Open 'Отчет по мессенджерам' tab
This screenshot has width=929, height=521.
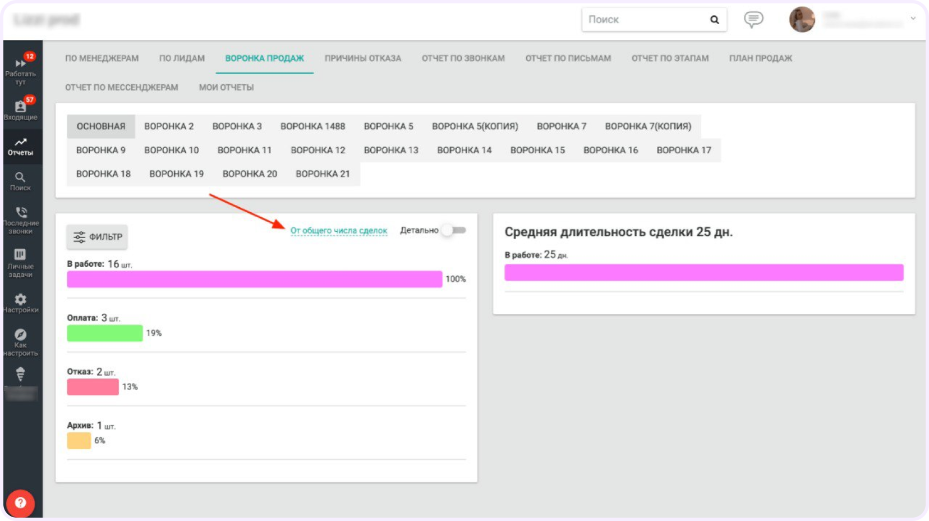coord(122,88)
